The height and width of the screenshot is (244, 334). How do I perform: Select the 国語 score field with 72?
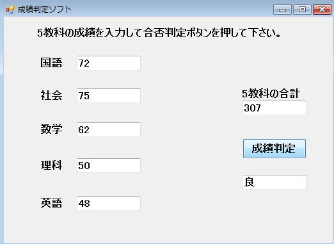point(109,63)
